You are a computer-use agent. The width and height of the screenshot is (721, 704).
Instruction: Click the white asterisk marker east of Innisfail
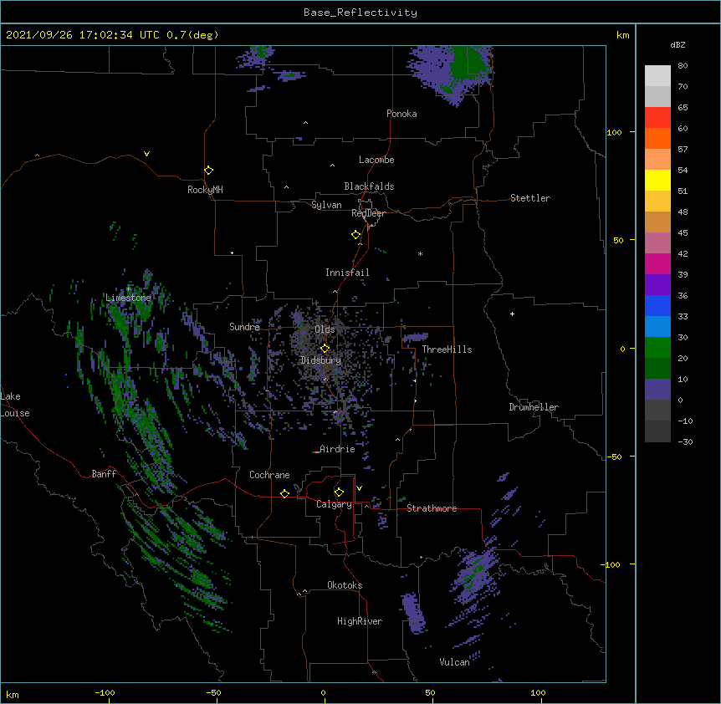point(420,253)
